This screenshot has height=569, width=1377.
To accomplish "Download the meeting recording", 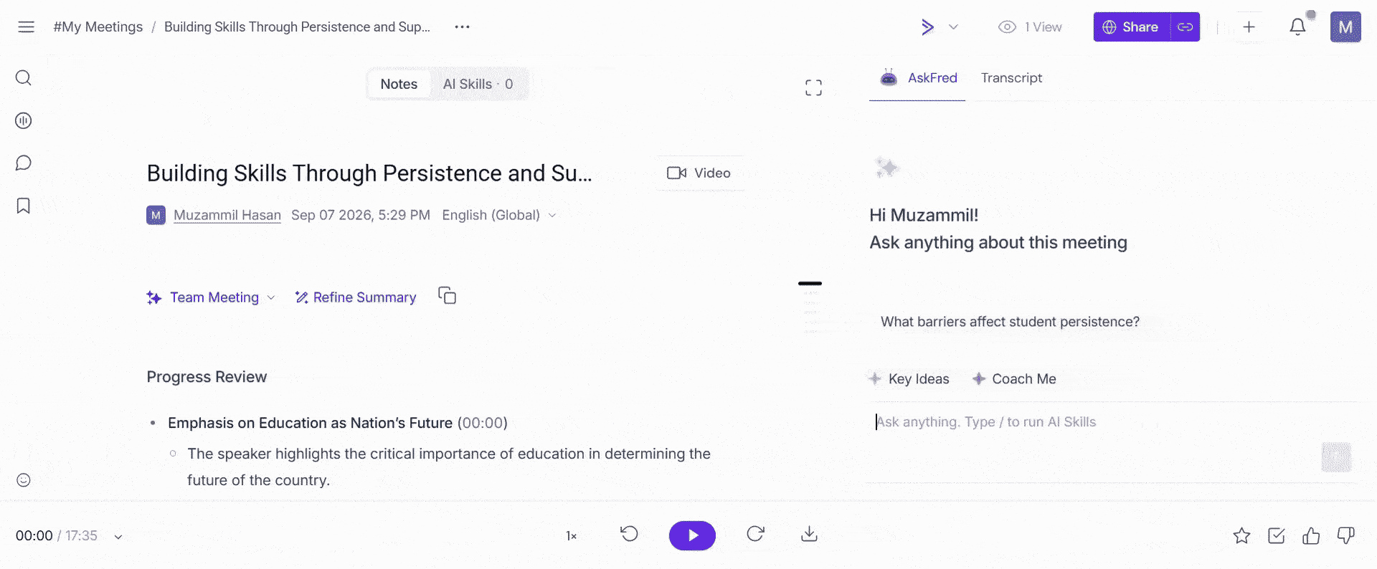I will (809, 535).
